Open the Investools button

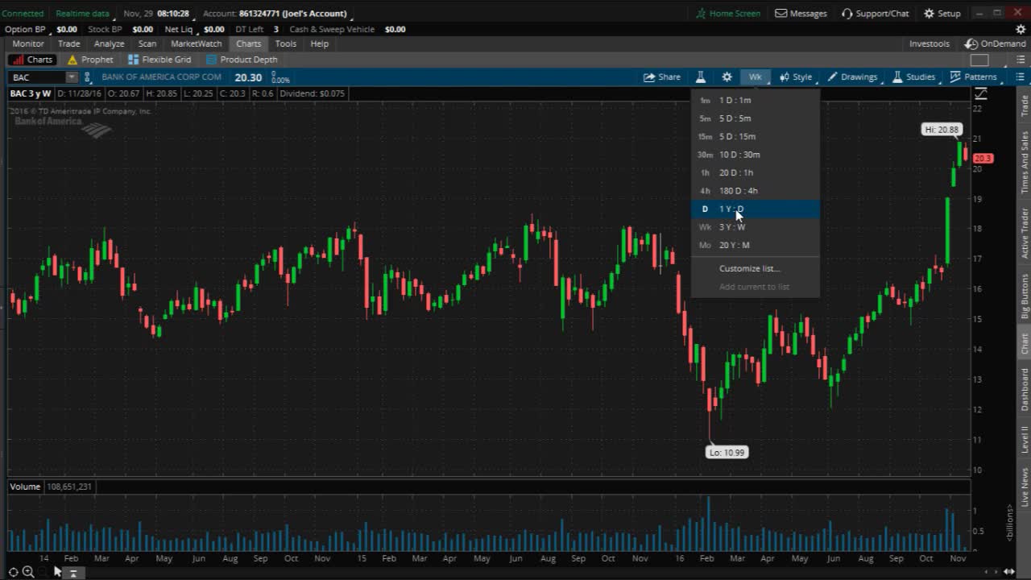[x=929, y=43]
